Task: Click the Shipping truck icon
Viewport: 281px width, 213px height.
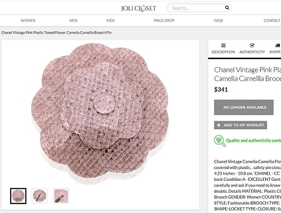Action: coord(278,45)
